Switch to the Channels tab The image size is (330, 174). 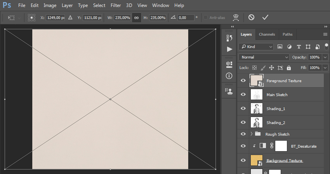click(267, 34)
